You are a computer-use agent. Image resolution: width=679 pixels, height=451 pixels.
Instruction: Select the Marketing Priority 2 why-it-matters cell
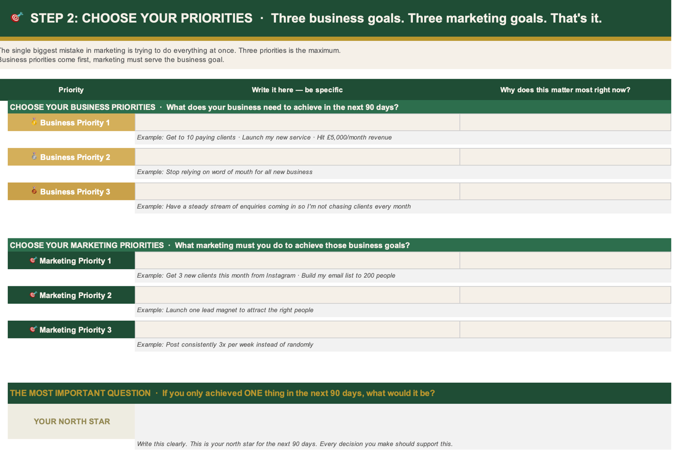565,295
